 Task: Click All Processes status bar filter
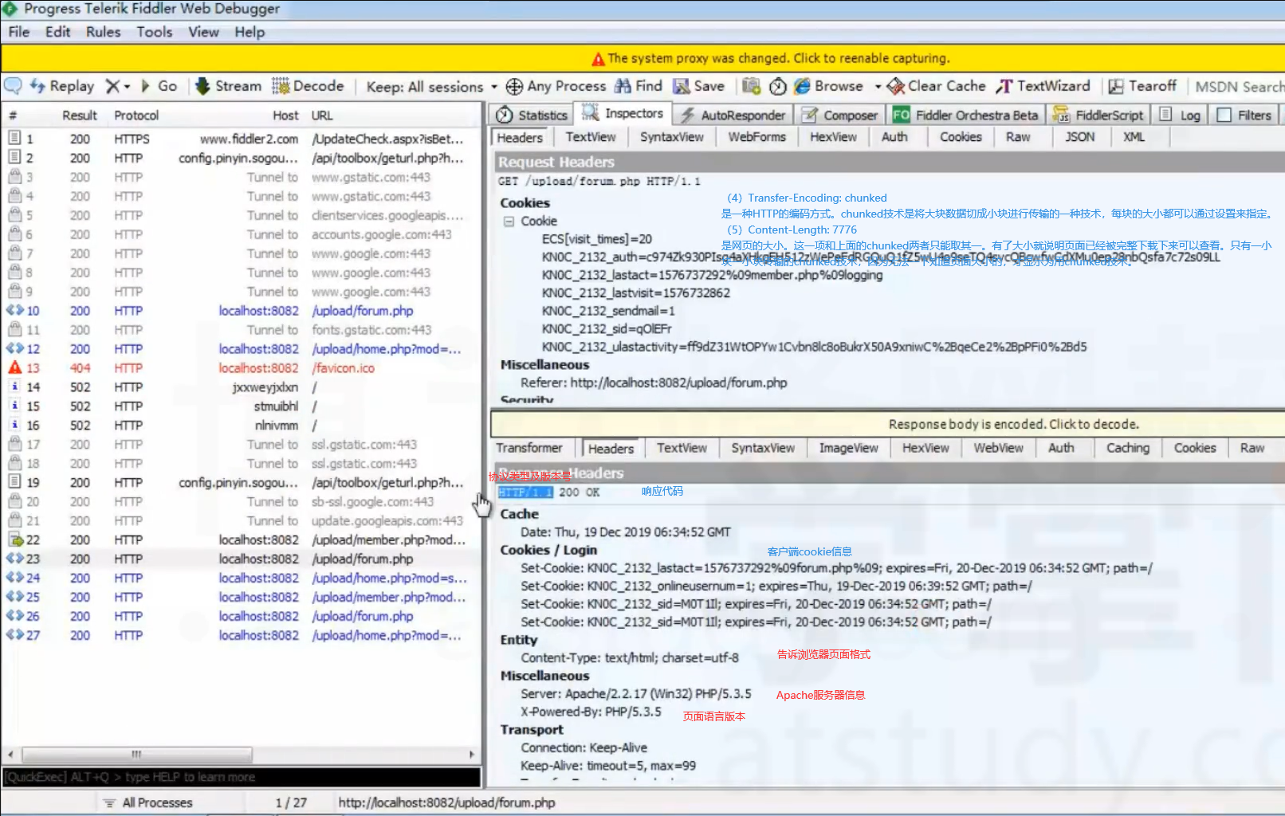148,802
